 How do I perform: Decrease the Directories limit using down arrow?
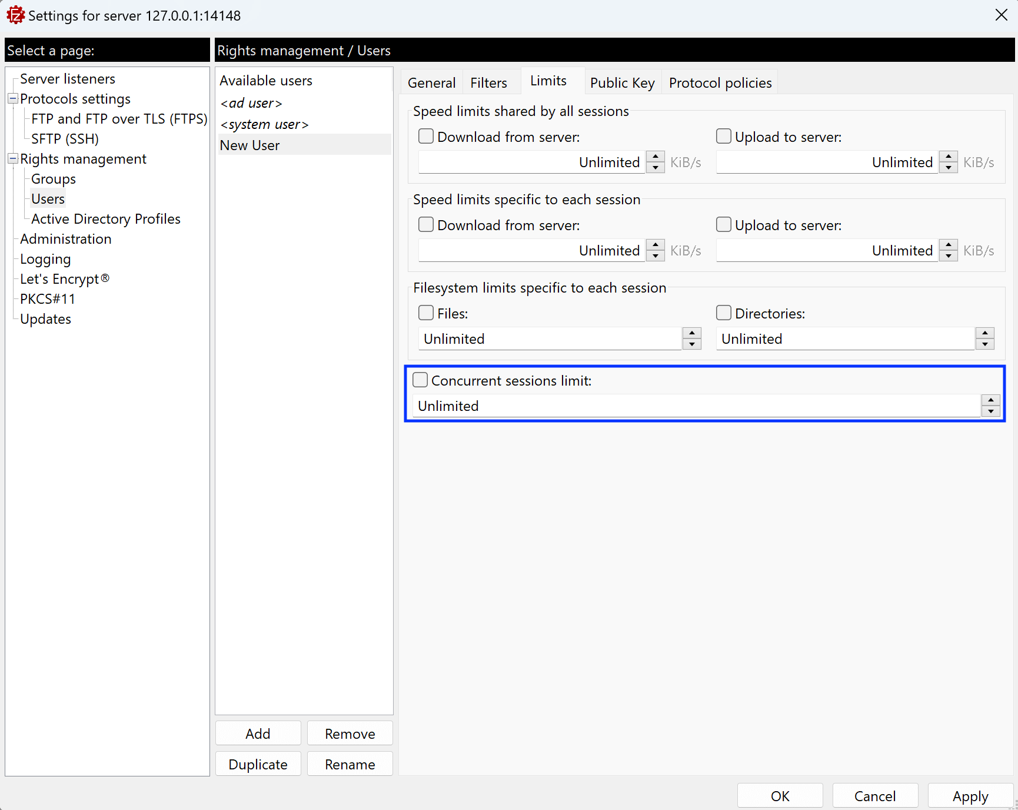(984, 344)
